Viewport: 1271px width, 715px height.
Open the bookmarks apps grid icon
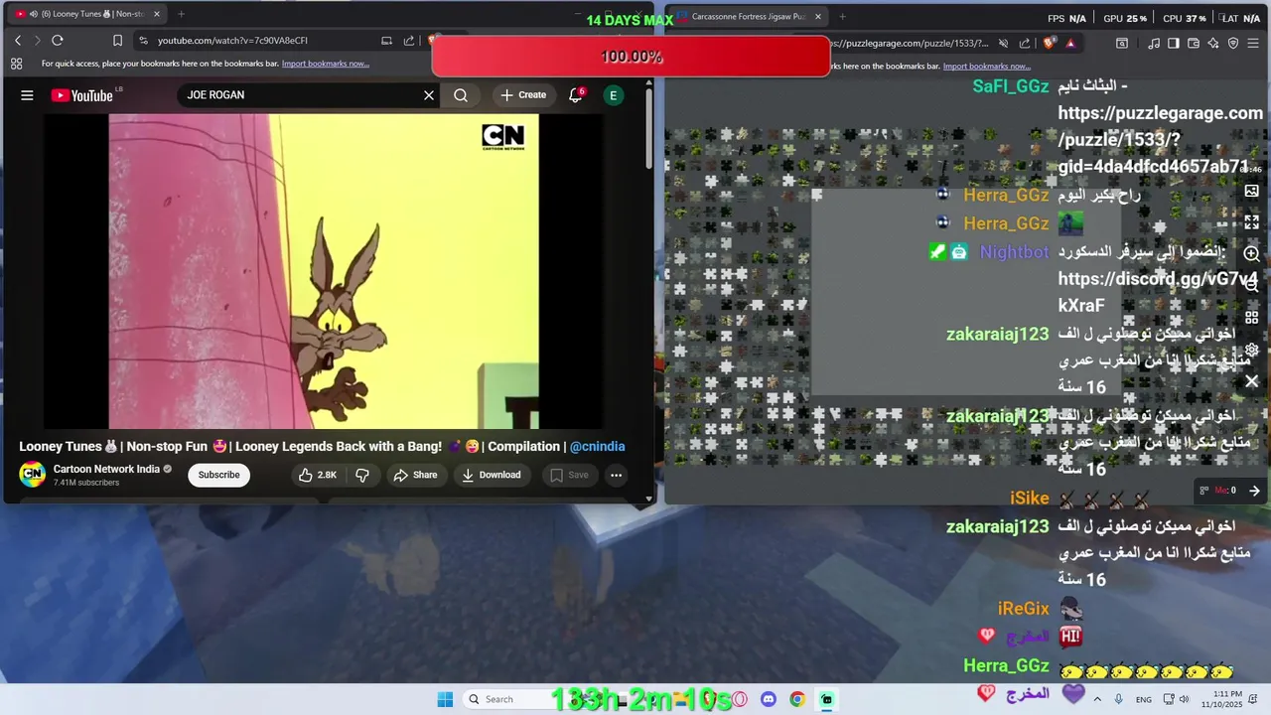click(x=16, y=64)
